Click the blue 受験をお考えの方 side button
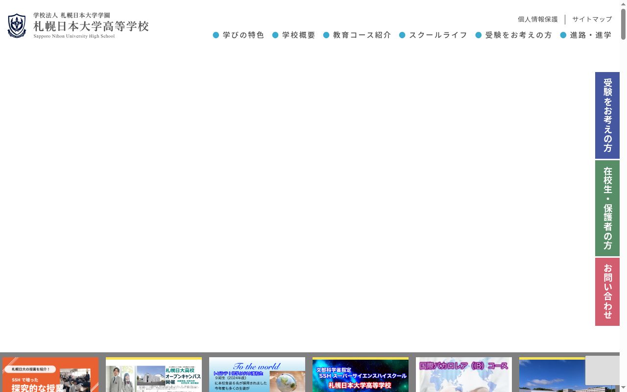This screenshot has height=392, width=627. pyautogui.click(x=607, y=116)
